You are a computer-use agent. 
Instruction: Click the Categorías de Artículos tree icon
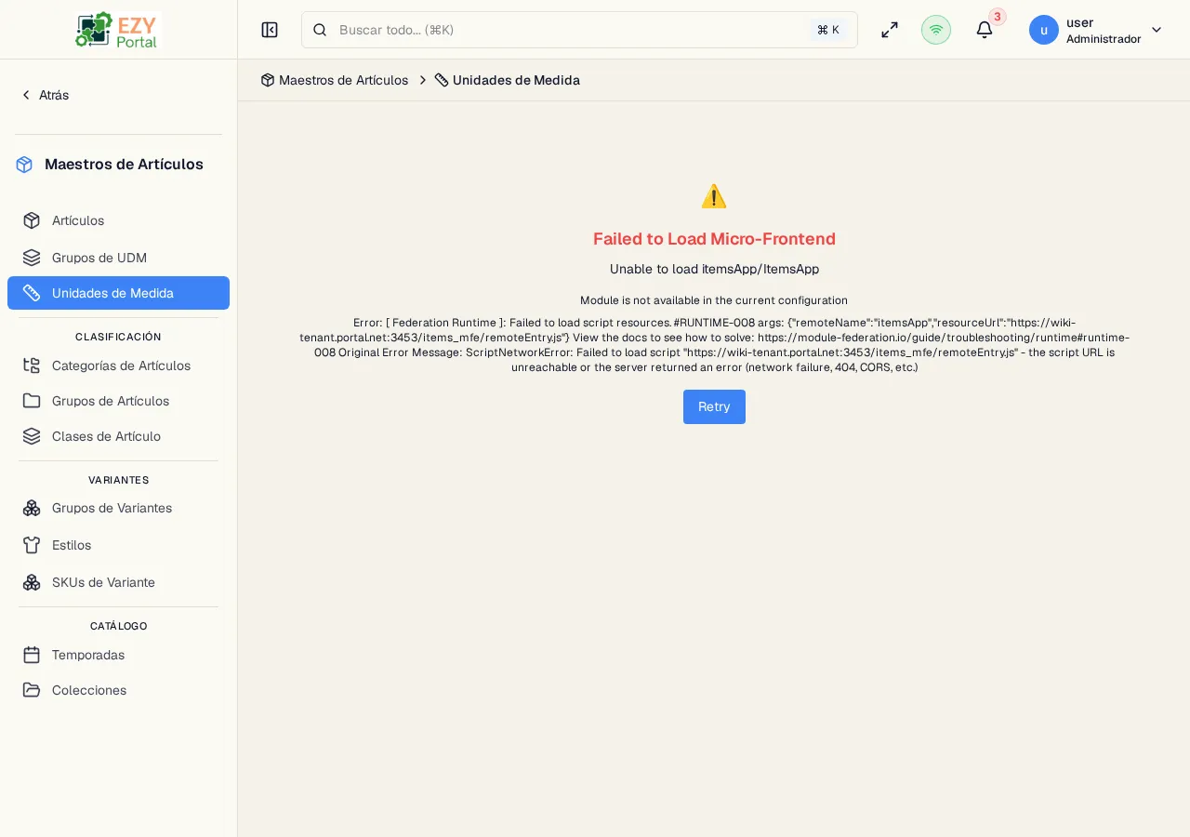(32, 365)
